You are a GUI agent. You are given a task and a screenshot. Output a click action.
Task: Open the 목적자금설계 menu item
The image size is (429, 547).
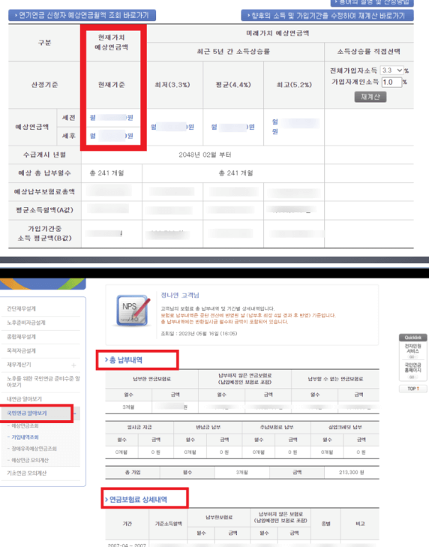[21, 350]
